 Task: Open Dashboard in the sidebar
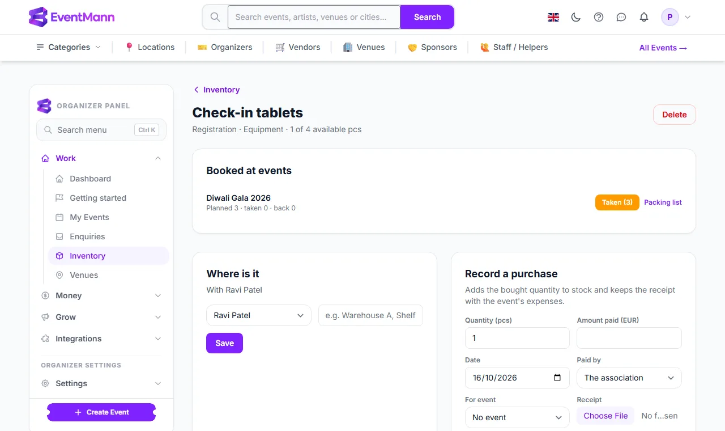click(108, 179)
